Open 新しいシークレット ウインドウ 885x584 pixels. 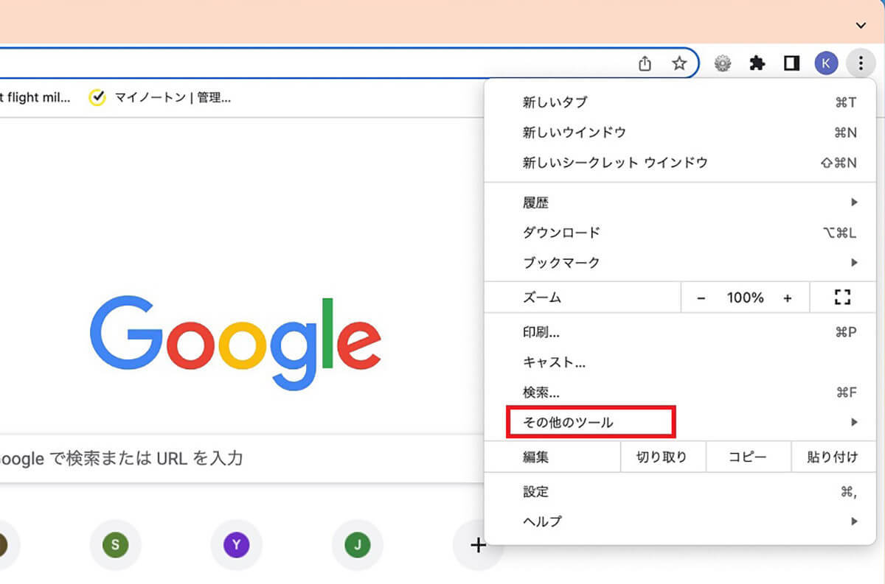679,163
